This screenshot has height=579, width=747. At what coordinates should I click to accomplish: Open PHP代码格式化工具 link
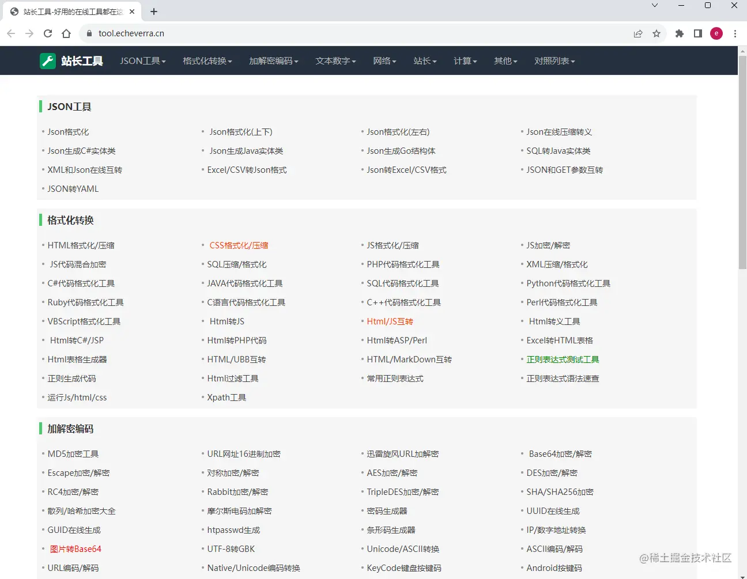[403, 264]
